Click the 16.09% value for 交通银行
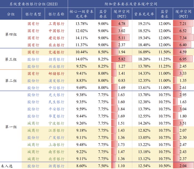Image resolution: width=194 pixels, height=169 pixels. 144,52
